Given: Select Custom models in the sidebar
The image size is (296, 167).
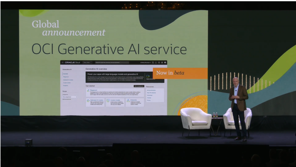Looking at the screenshot, I should pyautogui.click(x=67, y=83).
